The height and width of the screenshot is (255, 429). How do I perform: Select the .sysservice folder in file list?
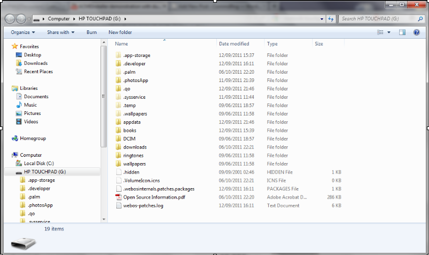tap(134, 97)
